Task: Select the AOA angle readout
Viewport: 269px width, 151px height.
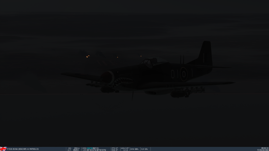Action: click(125, 148)
